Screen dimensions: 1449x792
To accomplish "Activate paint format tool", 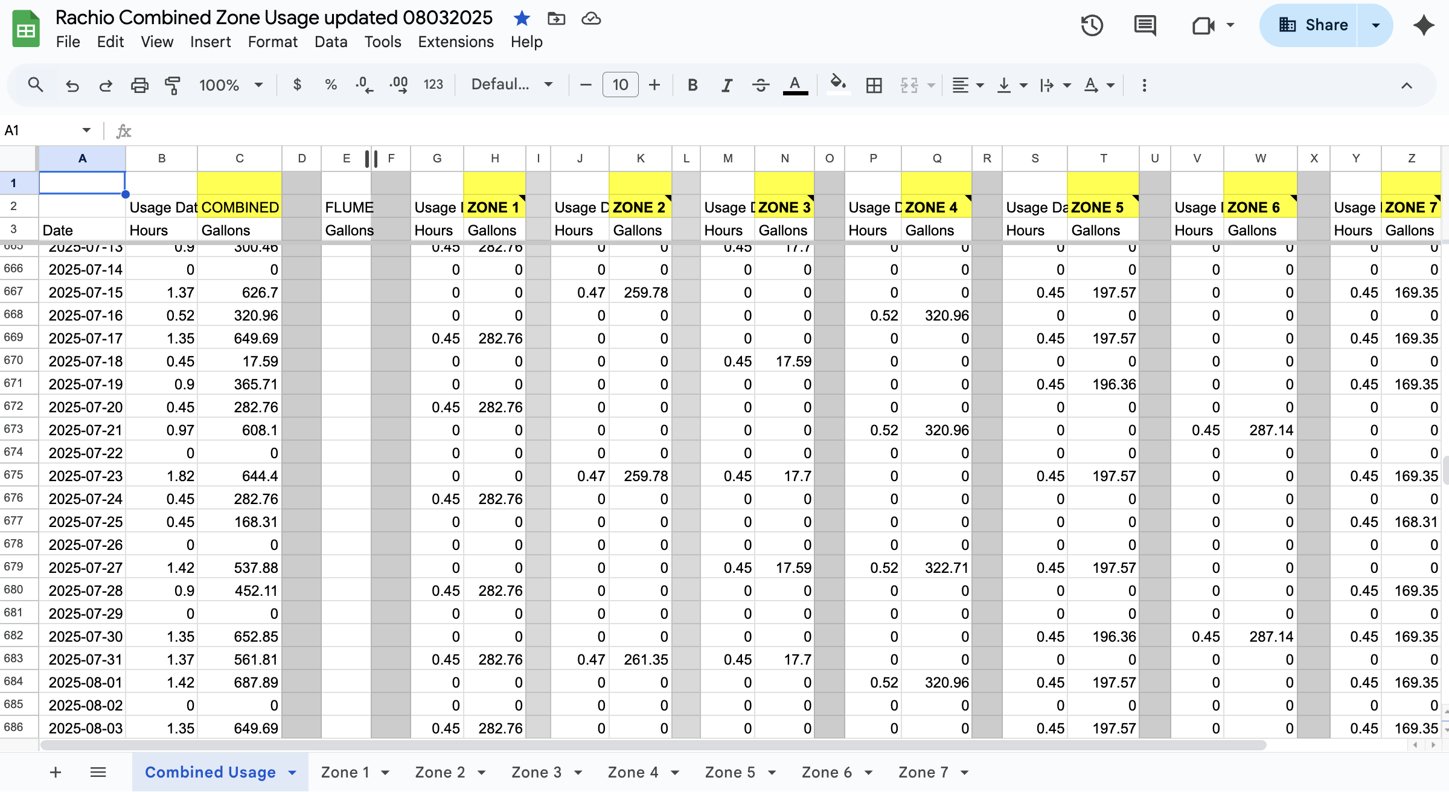I will pyautogui.click(x=173, y=85).
